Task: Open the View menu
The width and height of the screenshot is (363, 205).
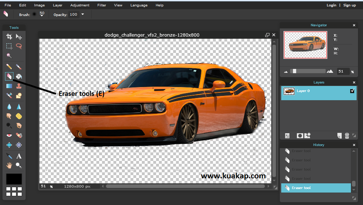Action: pos(118,5)
